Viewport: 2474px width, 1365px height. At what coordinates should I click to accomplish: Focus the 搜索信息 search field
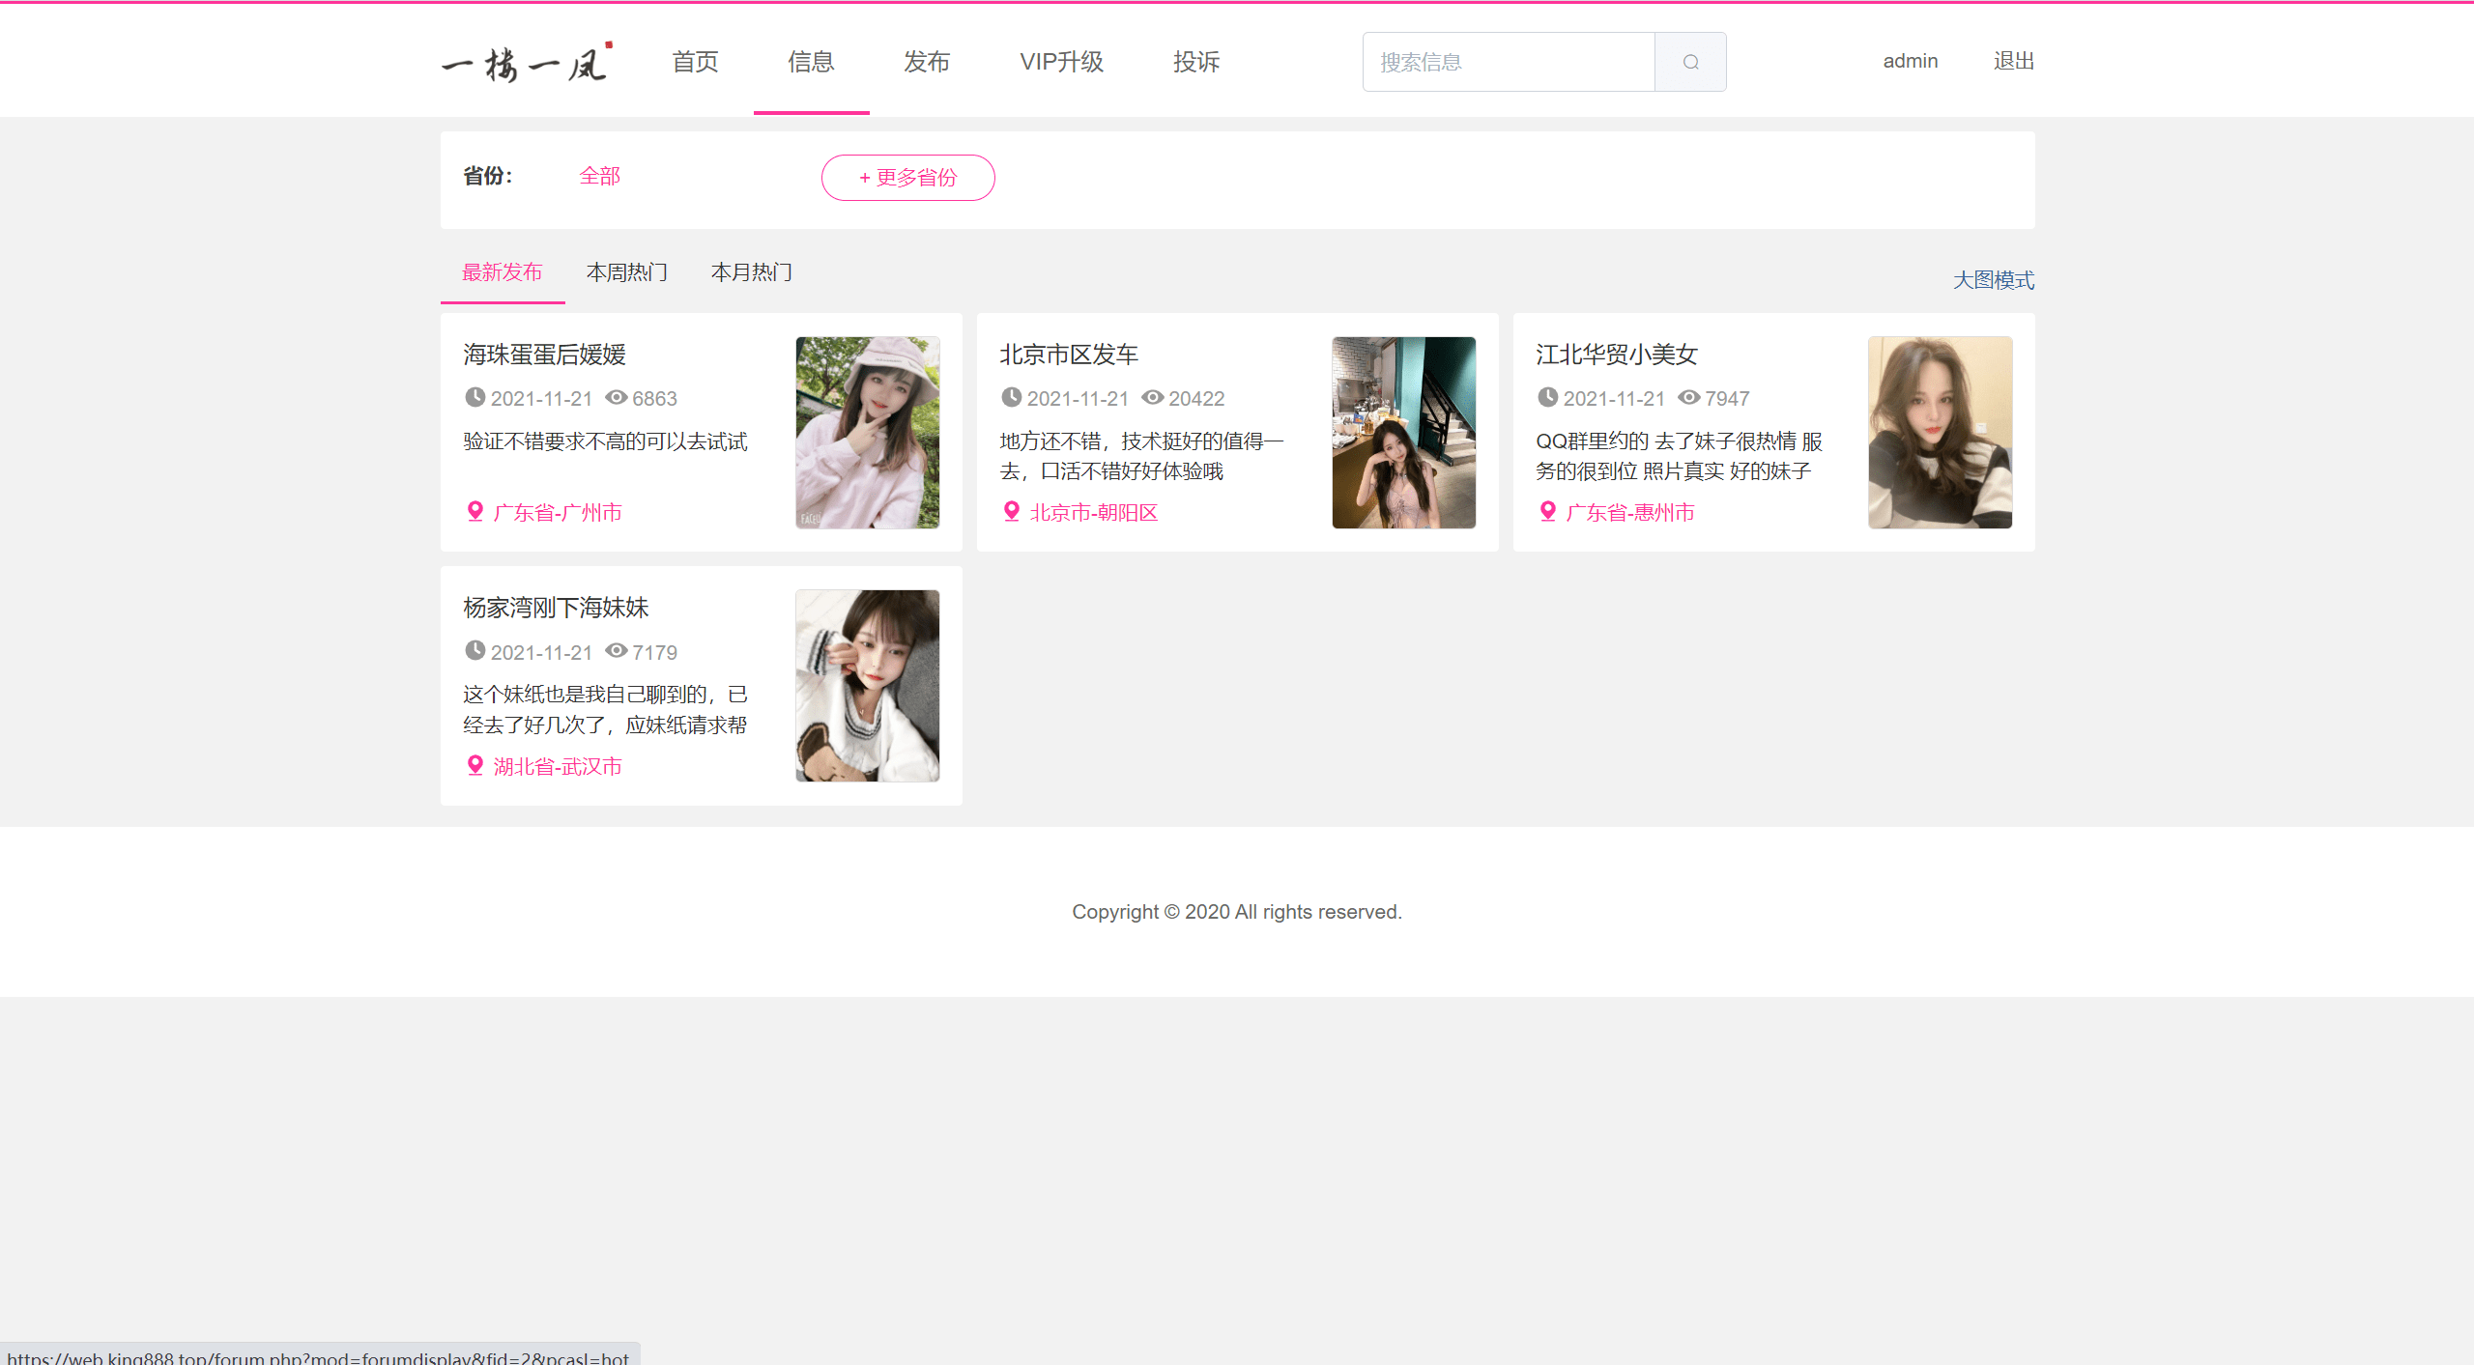(1508, 62)
